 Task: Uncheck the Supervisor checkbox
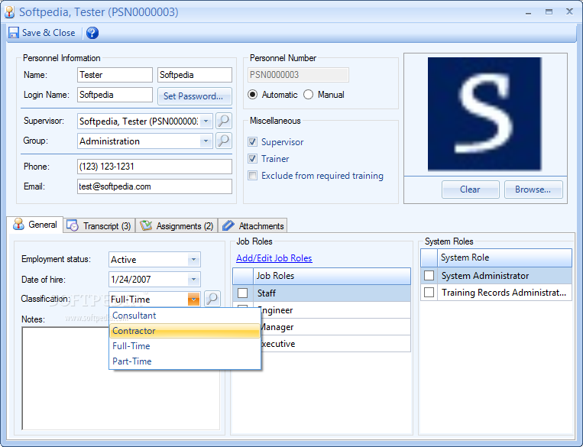[252, 141]
